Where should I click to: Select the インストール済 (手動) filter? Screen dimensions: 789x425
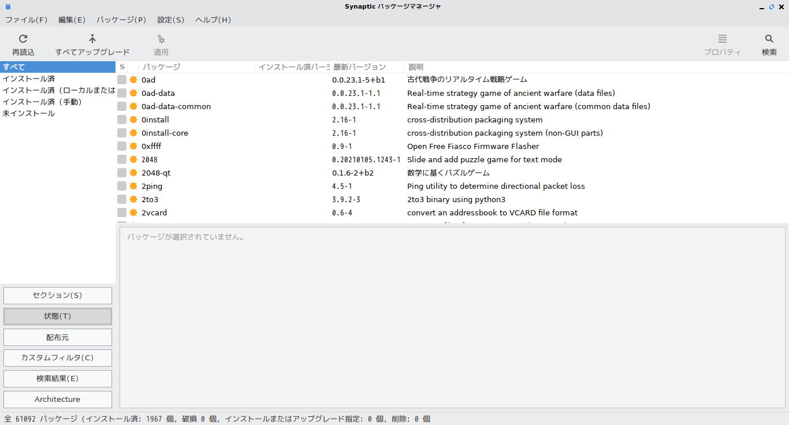[x=58, y=102]
